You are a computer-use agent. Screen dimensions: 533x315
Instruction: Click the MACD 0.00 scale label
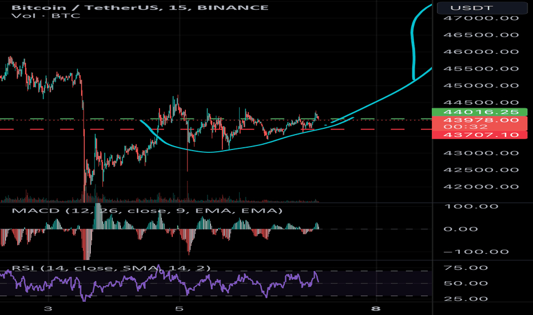pos(461,229)
